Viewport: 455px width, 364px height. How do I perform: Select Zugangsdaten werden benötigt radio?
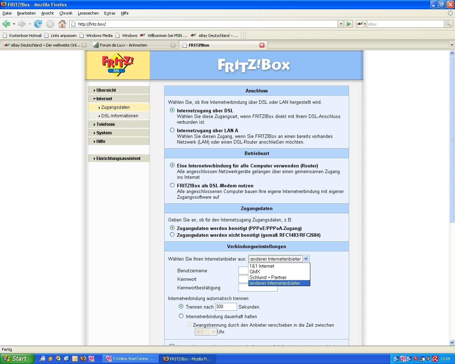(x=172, y=228)
